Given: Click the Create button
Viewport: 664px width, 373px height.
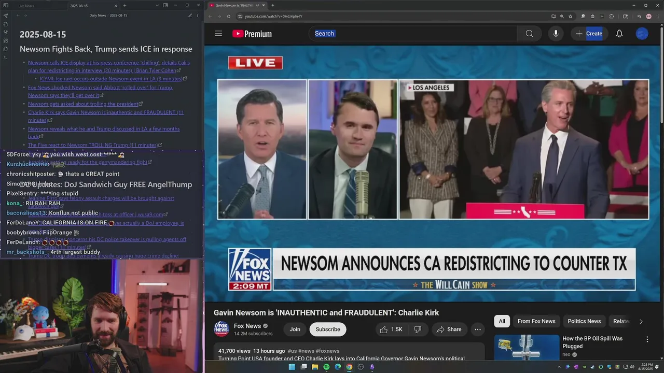Looking at the screenshot, I should (x=589, y=34).
